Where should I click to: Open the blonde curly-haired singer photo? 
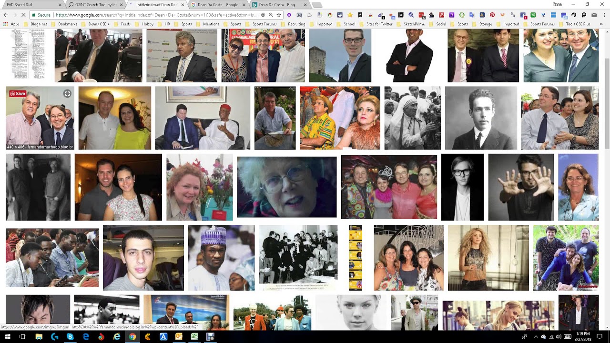488,258
